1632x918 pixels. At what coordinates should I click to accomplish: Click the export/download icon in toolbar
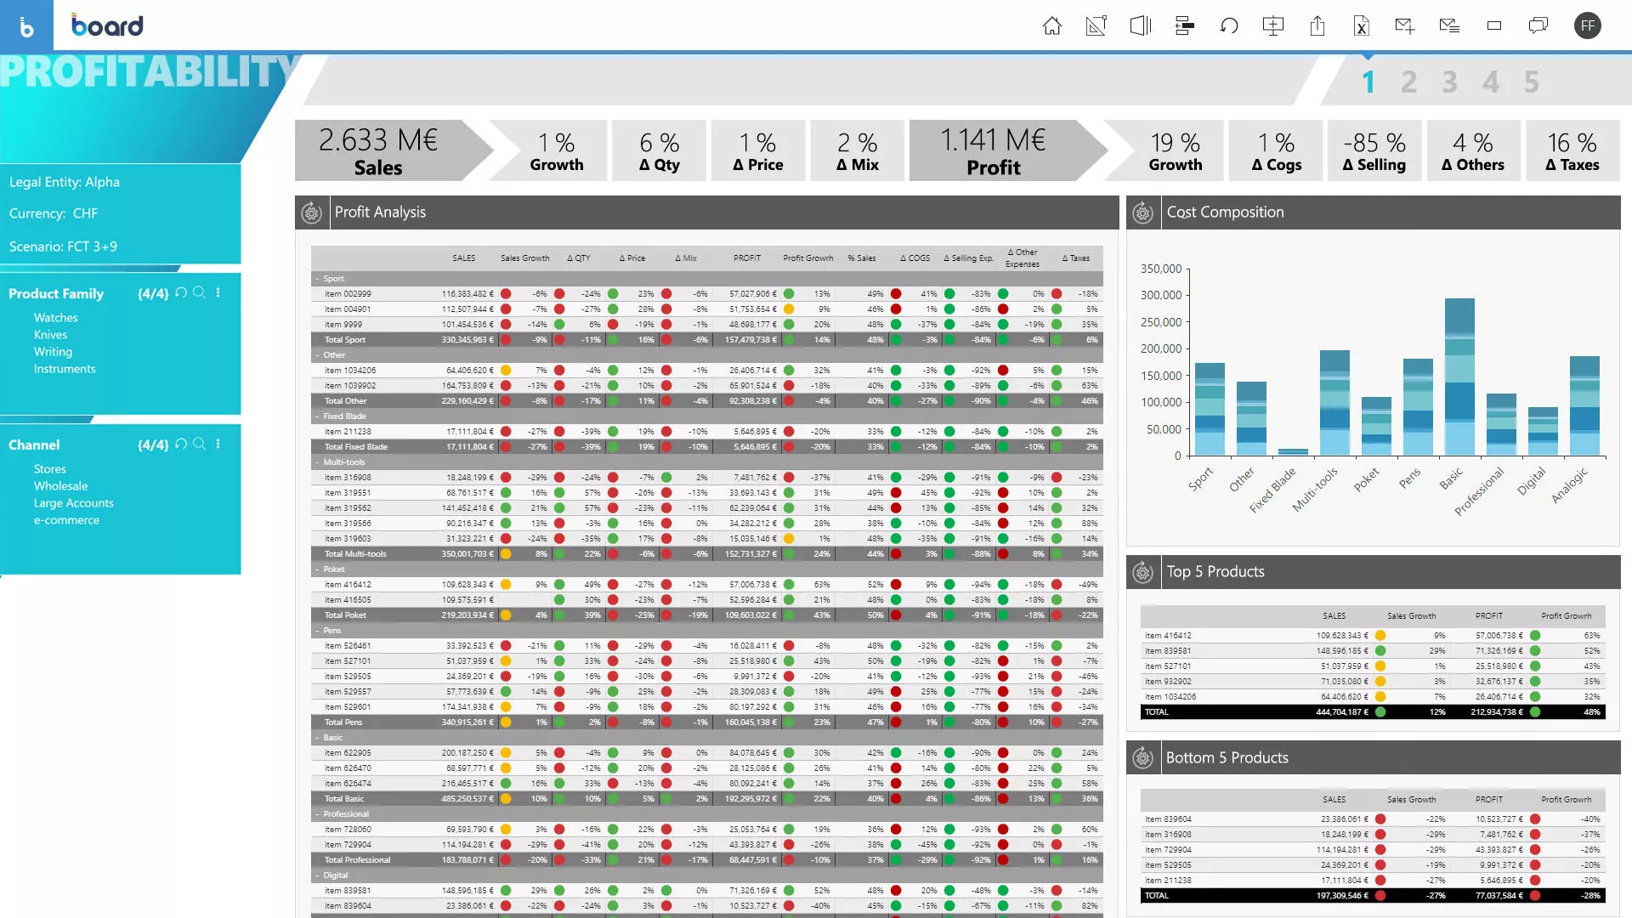(1317, 25)
